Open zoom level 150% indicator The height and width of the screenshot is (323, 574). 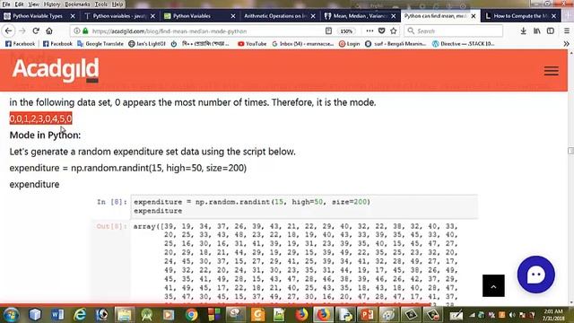click(346, 31)
